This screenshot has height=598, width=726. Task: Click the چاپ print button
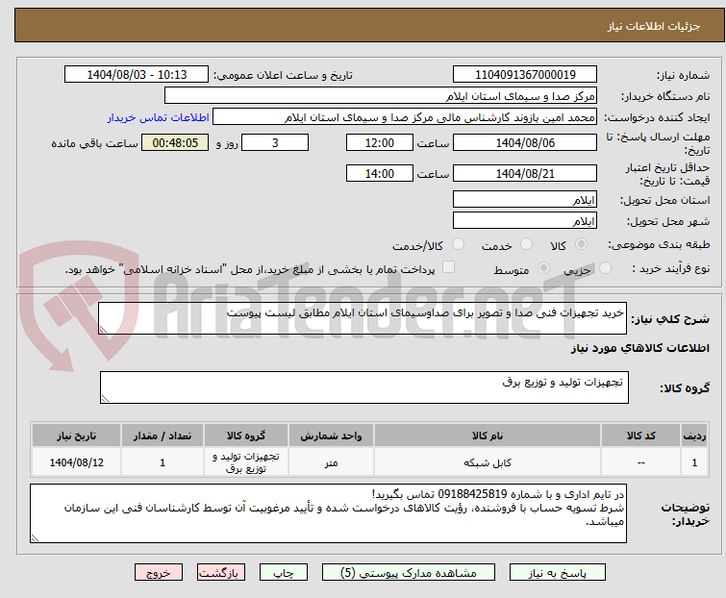(x=284, y=573)
